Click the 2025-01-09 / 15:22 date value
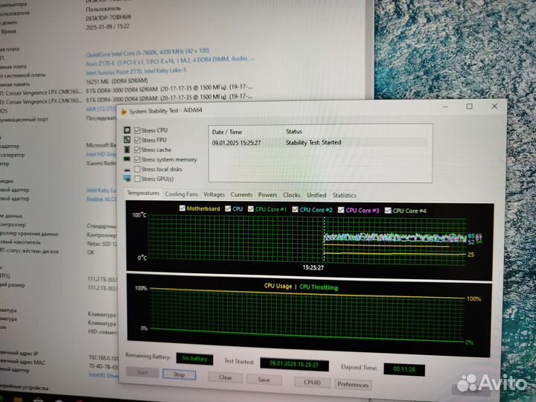 108,26
